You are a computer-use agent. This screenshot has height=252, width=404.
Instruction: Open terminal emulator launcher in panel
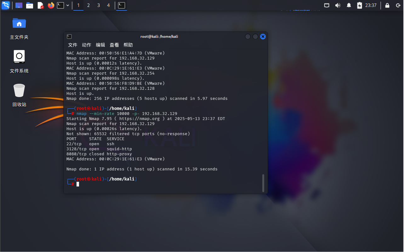tap(60, 5)
